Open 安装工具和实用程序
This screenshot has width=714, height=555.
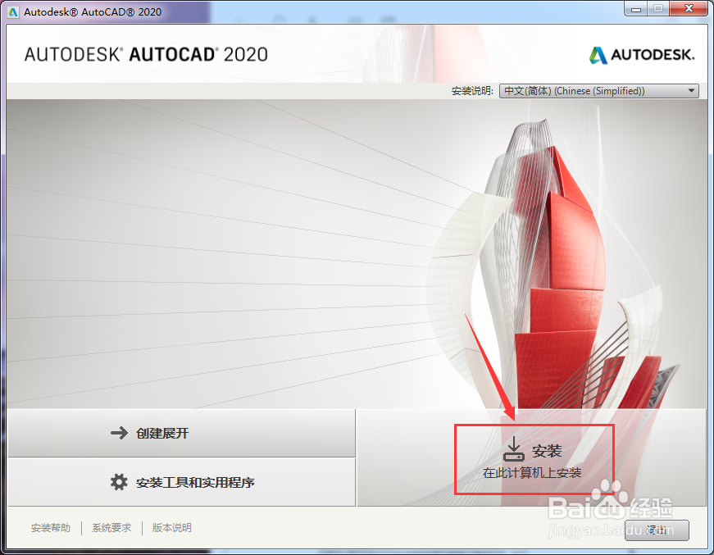(181, 482)
